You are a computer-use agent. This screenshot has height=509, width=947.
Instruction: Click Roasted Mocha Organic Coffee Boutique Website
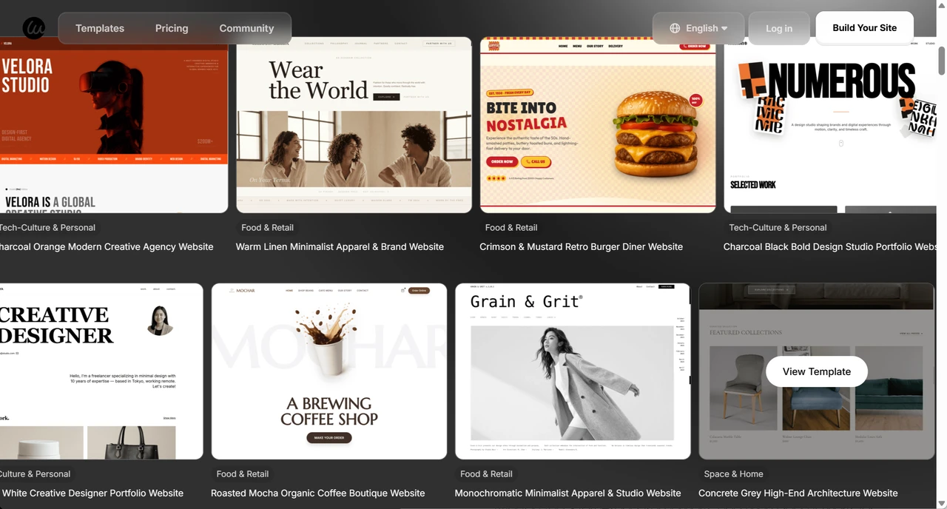(318, 493)
